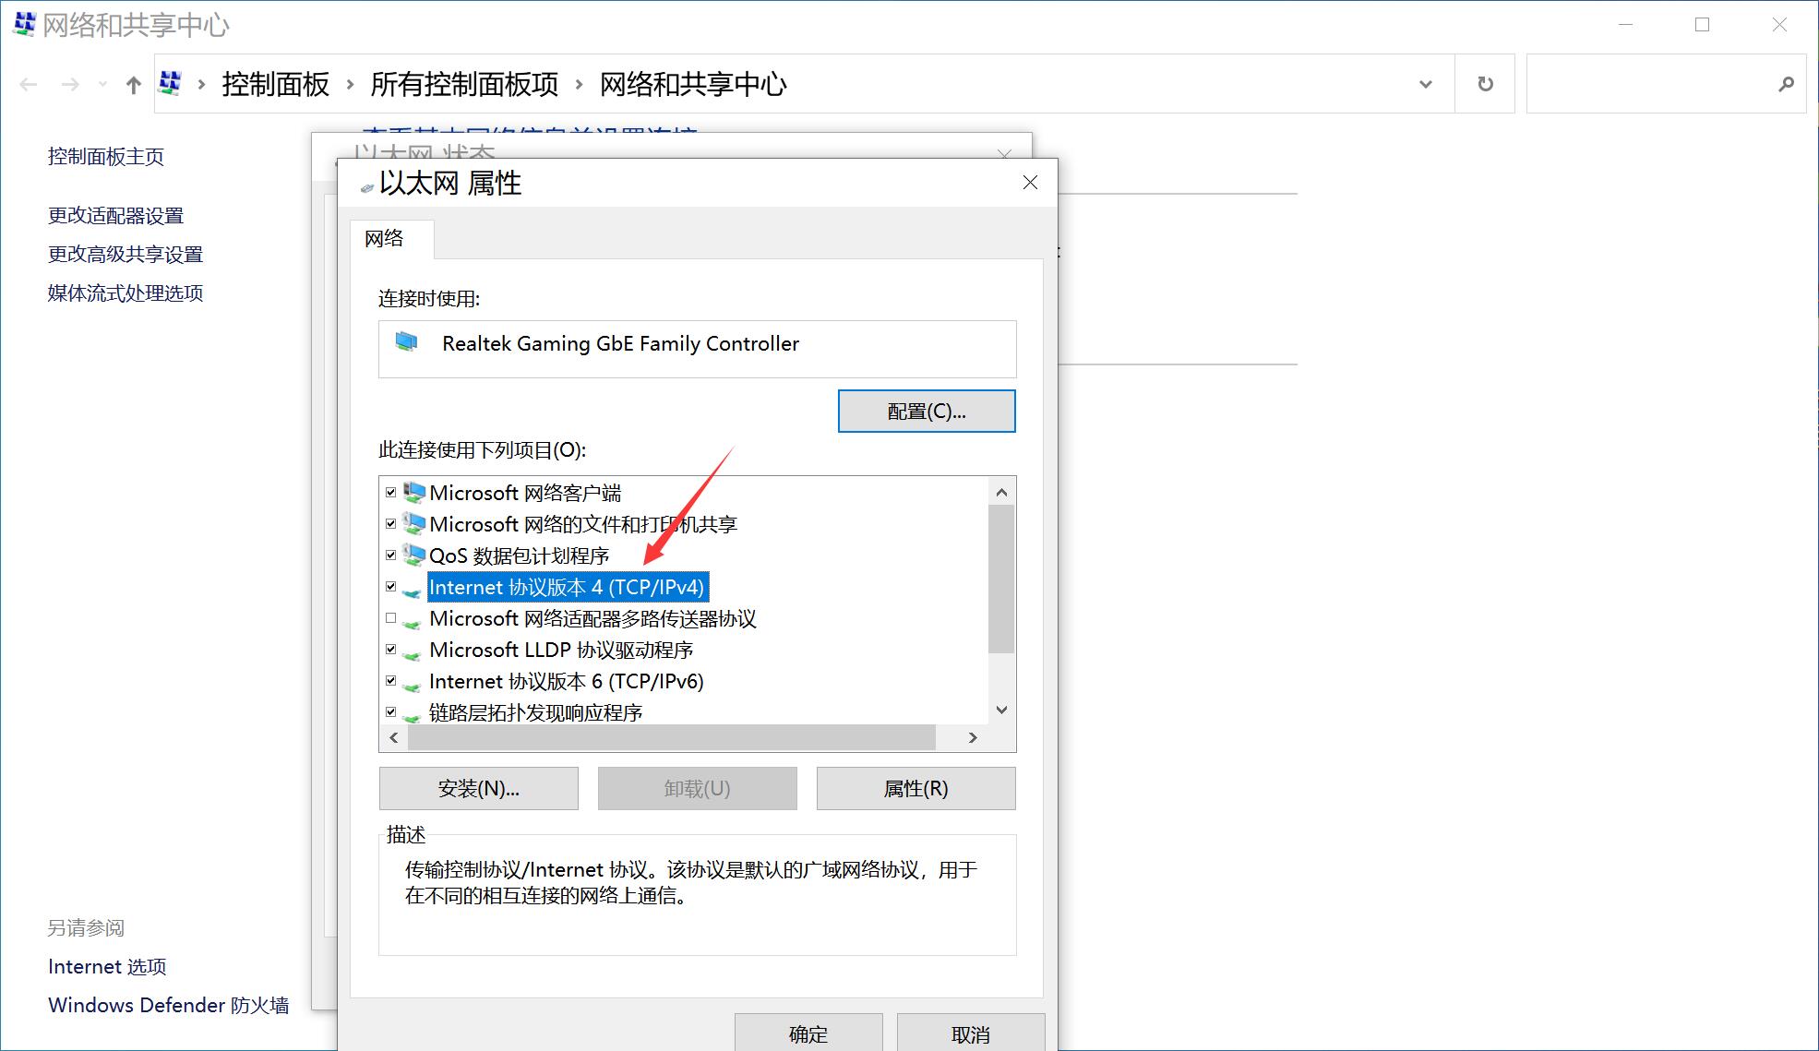Select 所有控制面板项 breadcrumb item

[x=464, y=85]
